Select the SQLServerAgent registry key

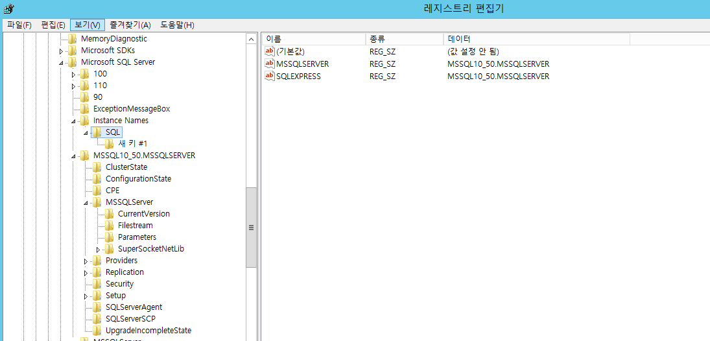[134, 307]
